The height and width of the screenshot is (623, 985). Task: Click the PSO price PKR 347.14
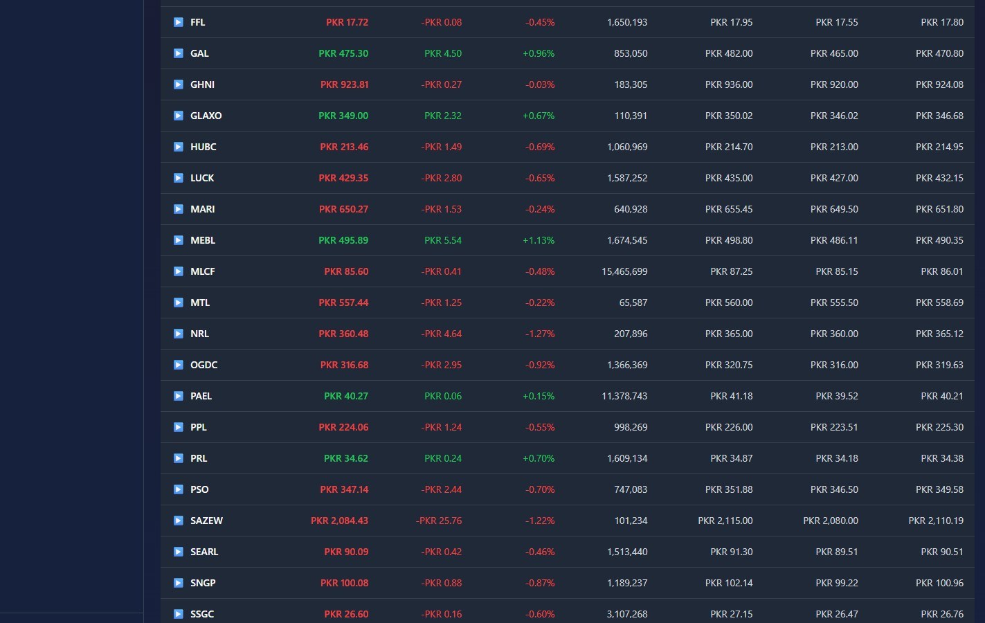tap(344, 489)
